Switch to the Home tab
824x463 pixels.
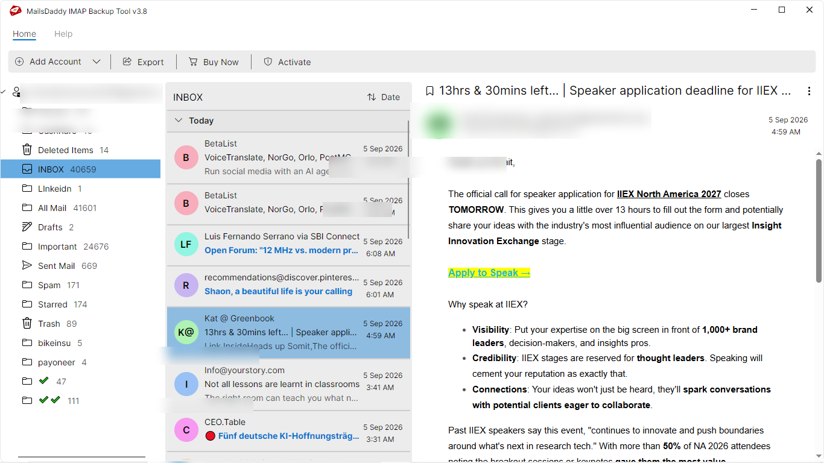(x=24, y=34)
